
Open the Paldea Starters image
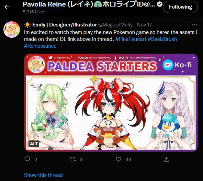[x=111, y=103]
